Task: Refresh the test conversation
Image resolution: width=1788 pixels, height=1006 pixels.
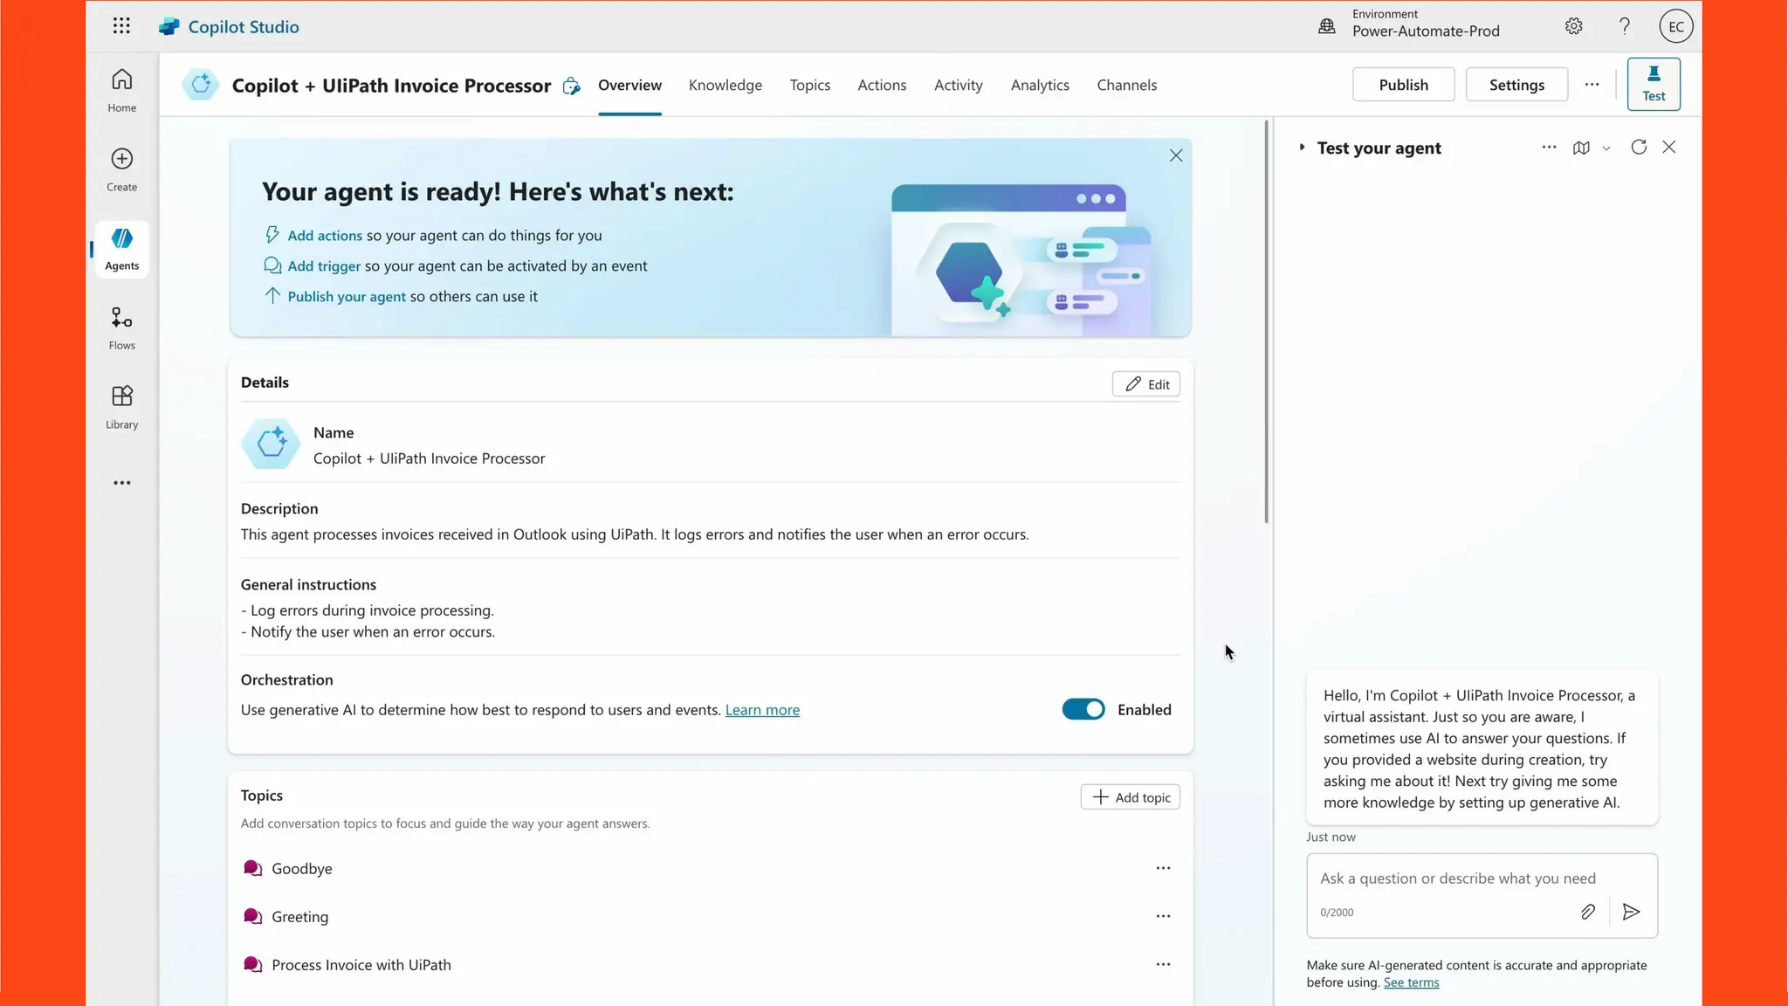Action: pyautogui.click(x=1638, y=148)
